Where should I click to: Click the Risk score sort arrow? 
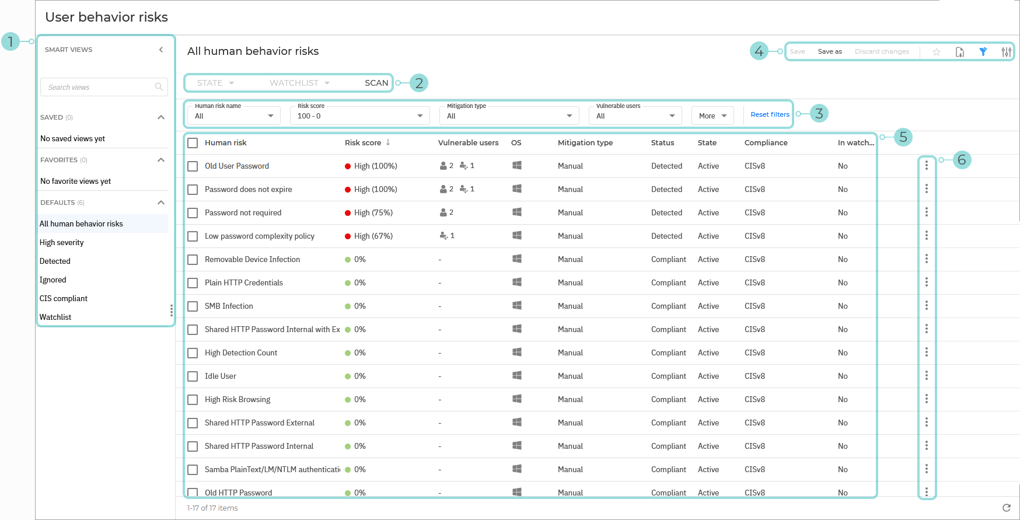[x=388, y=142]
